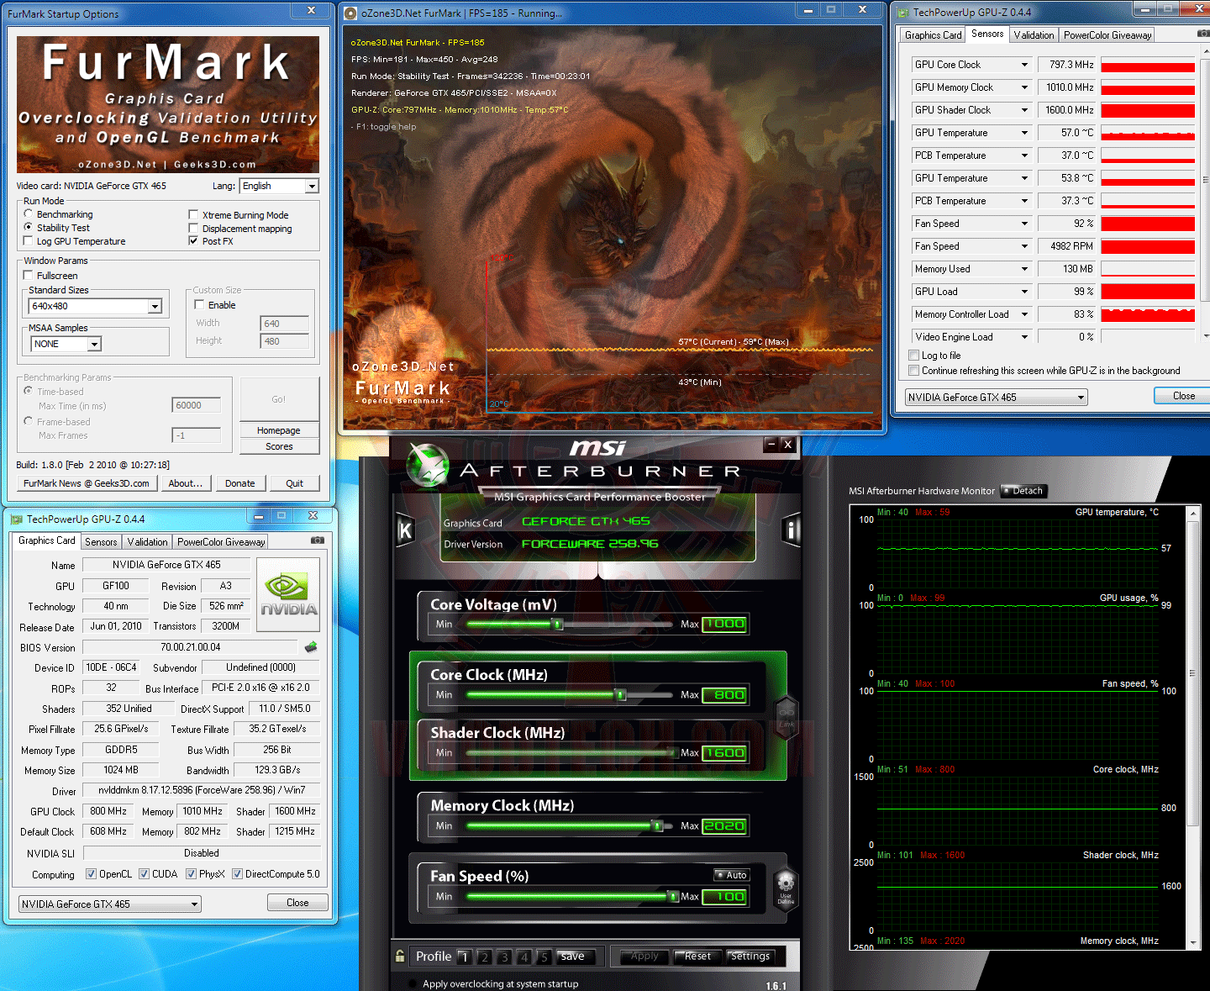Toggle the profile lock icon in Afterburner

pyautogui.click(x=400, y=956)
